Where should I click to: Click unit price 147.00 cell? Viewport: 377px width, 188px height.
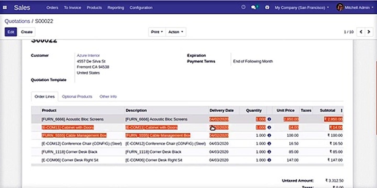click(x=293, y=160)
